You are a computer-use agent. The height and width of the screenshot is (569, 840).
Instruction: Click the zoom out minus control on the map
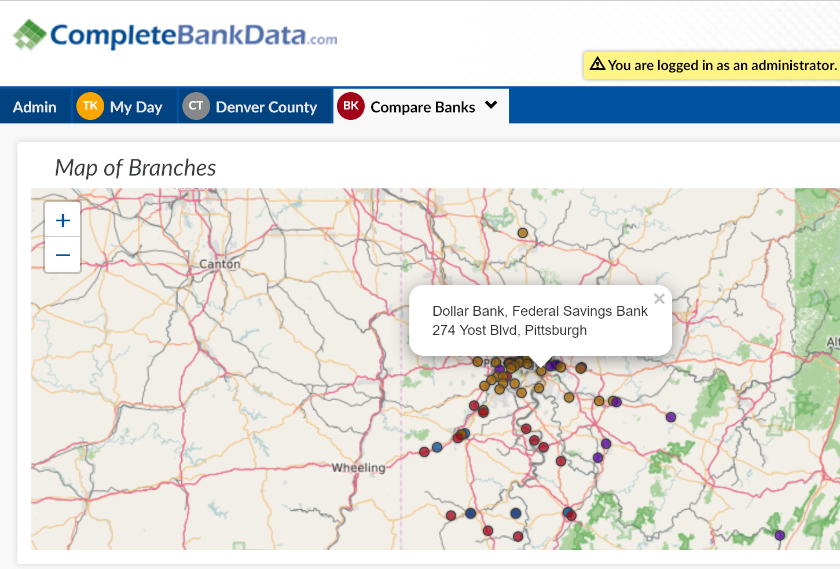[x=62, y=255]
